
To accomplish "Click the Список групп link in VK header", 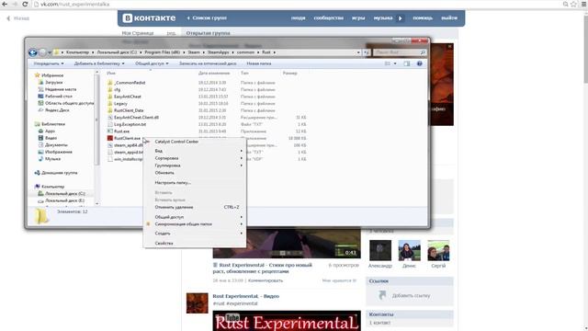I will (207, 18).
